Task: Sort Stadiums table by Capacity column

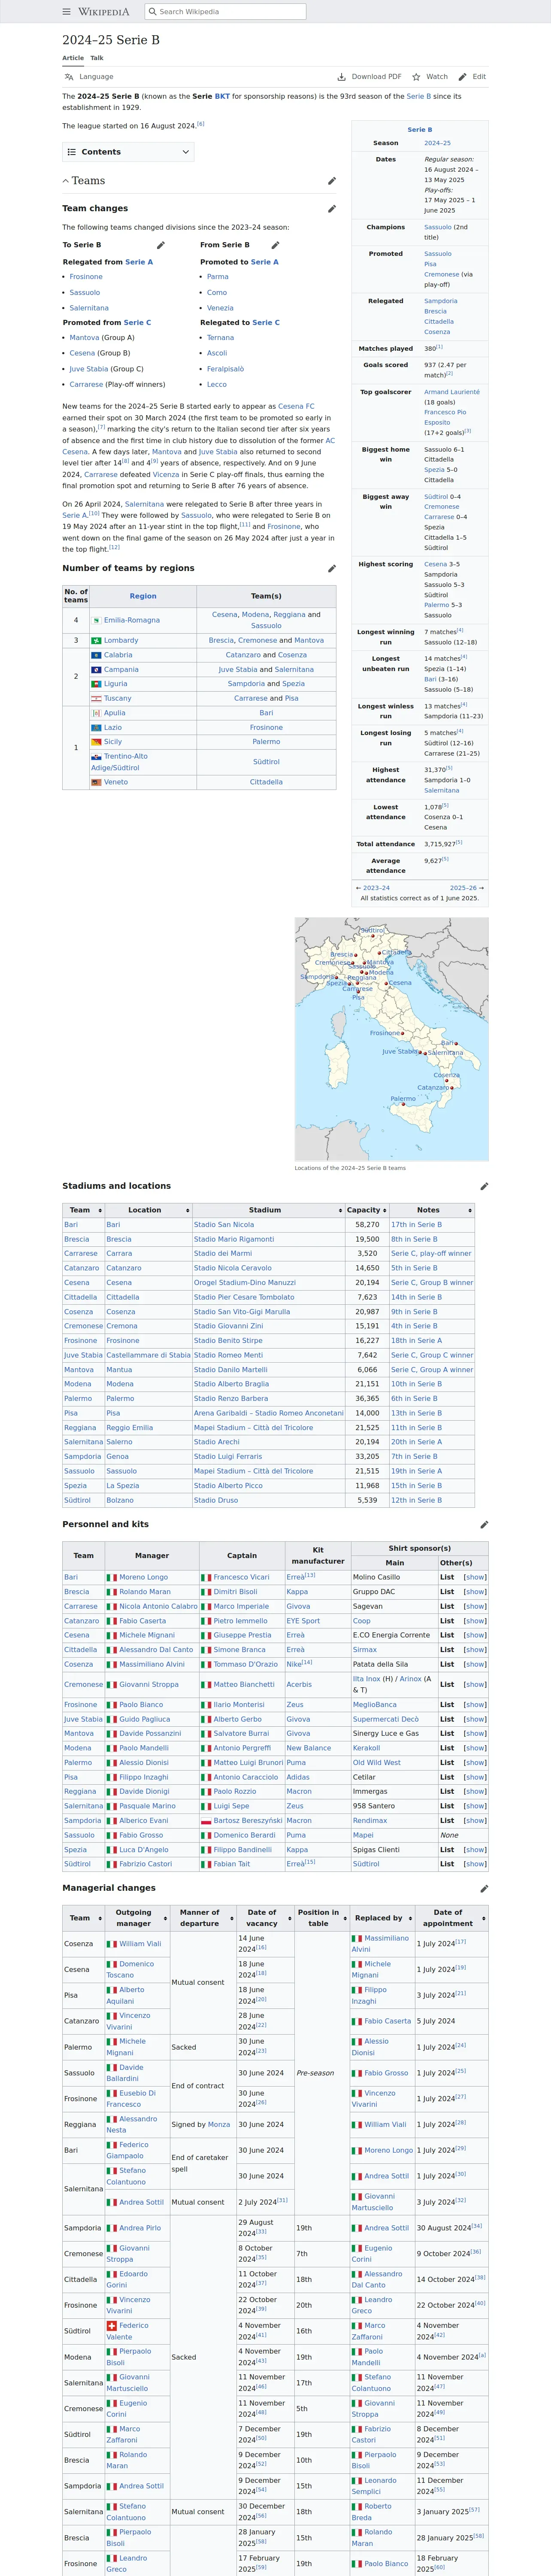Action: (x=366, y=1210)
